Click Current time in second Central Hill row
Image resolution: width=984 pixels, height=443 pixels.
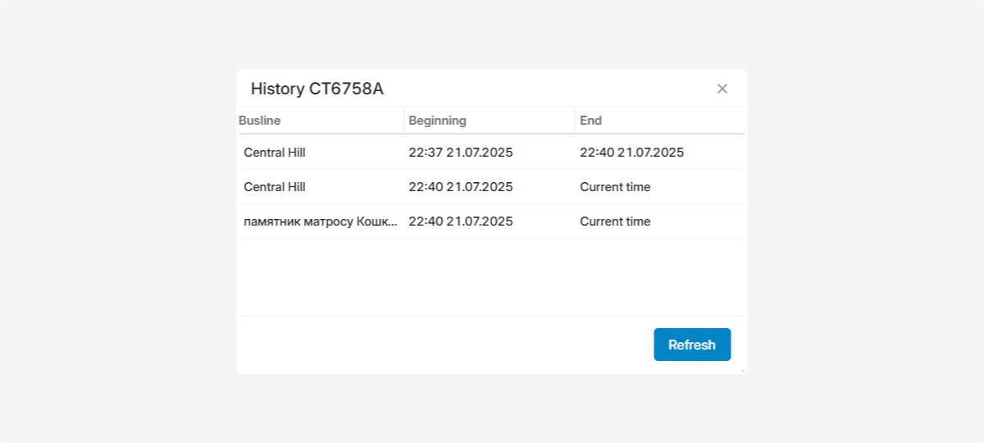[x=615, y=187]
